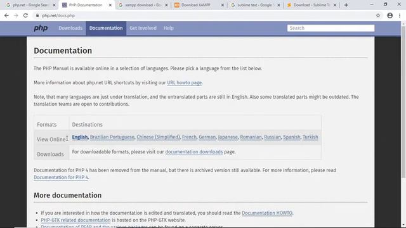Close the Download XAMPP tab
This screenshot has width=406, height=228.
coord(223,5)
